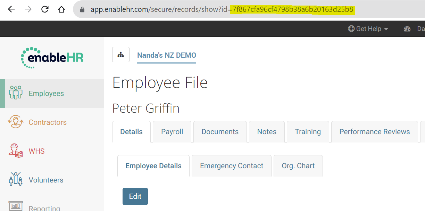Screen dimensions: 425x211
Task: Click the Get Help lifebuoy icon
Action: pos(351,29)
